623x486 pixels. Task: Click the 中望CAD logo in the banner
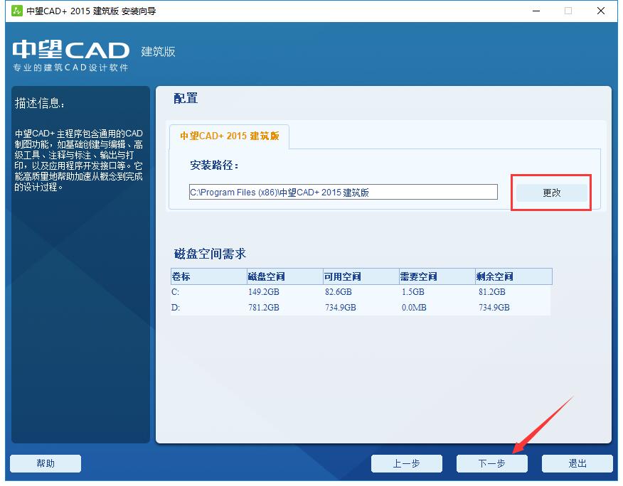[x=68, y=51]
